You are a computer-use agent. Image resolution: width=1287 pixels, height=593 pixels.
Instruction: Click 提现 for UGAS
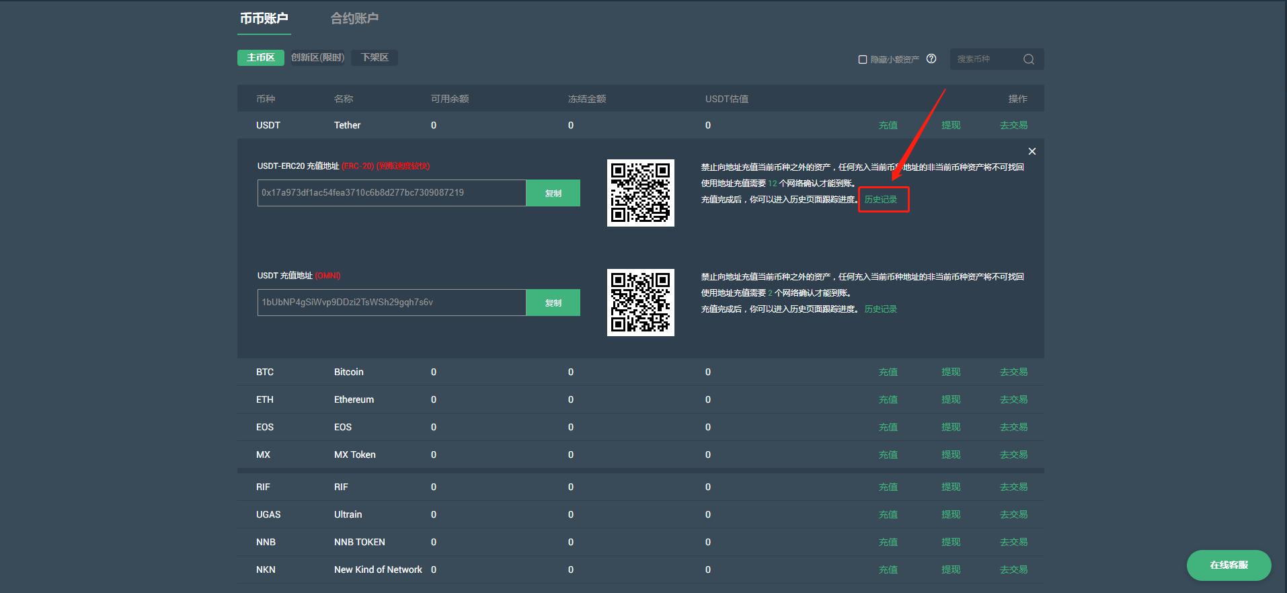coord(951,514)
